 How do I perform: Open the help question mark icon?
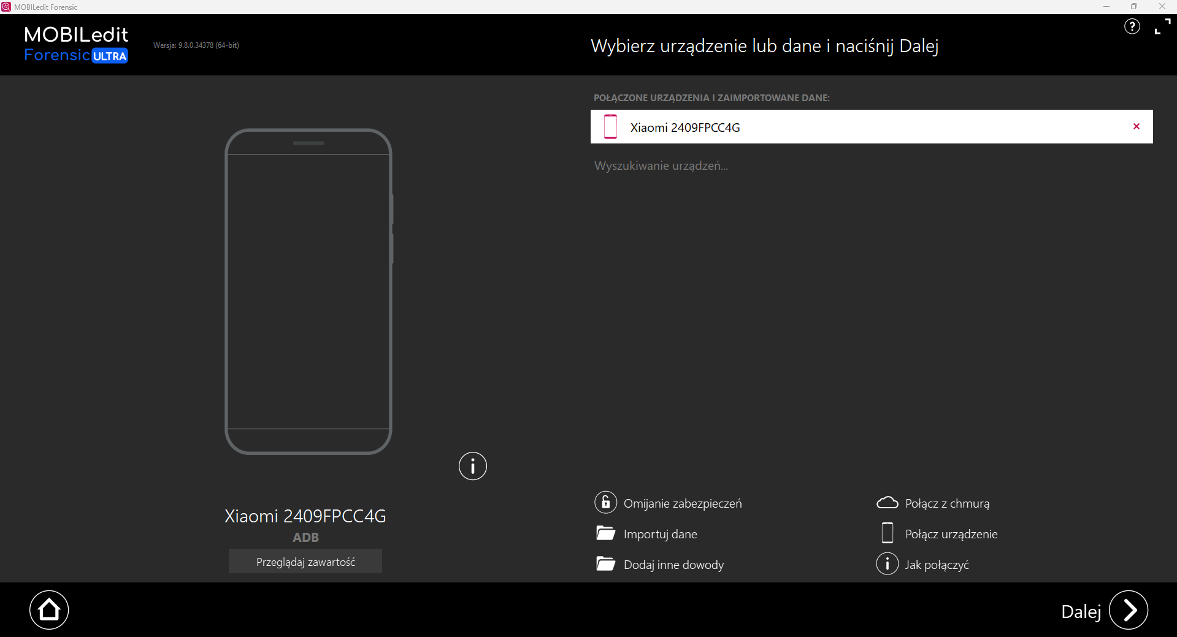pyautogui.click(x=1132, y=26)
